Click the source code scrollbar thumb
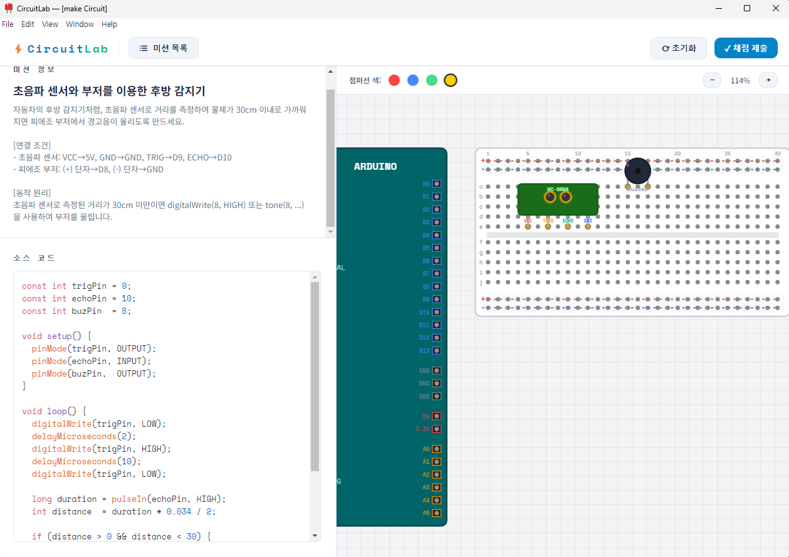789x557 pixels. pos(315,377)
